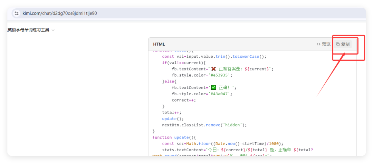The width and height of the screenshot is (373, 163).
Task: Click the '}else{' line
Action: click(169, 81)
